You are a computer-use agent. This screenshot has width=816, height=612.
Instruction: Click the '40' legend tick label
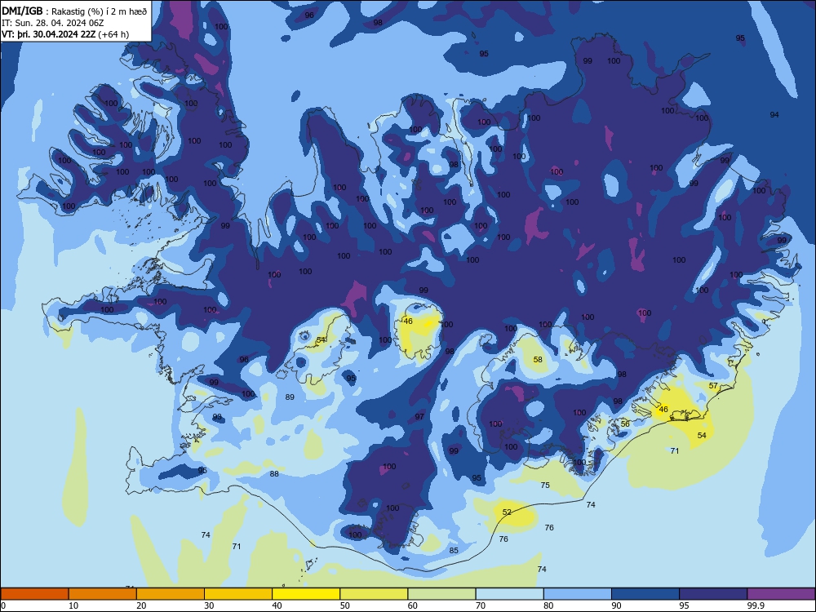tap(277, 605)
